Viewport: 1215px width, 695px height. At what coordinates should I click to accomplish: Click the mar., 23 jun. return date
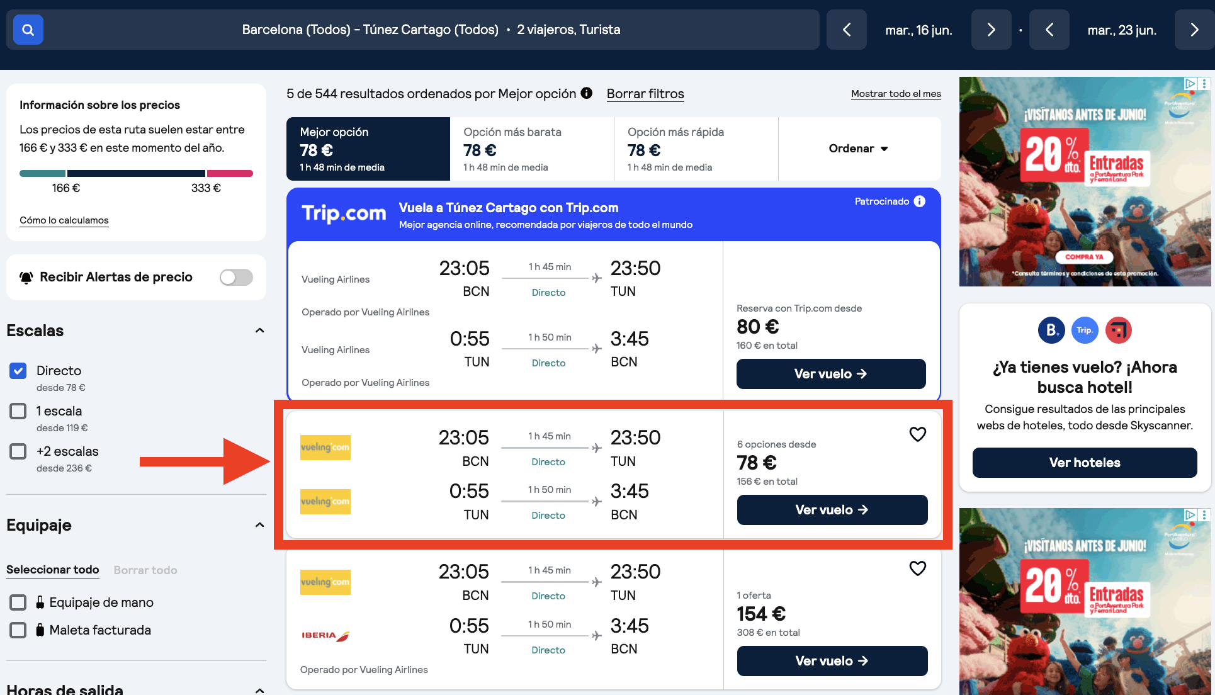(x=1122, y=30)
